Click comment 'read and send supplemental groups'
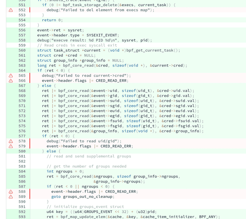 pos(89,156)
